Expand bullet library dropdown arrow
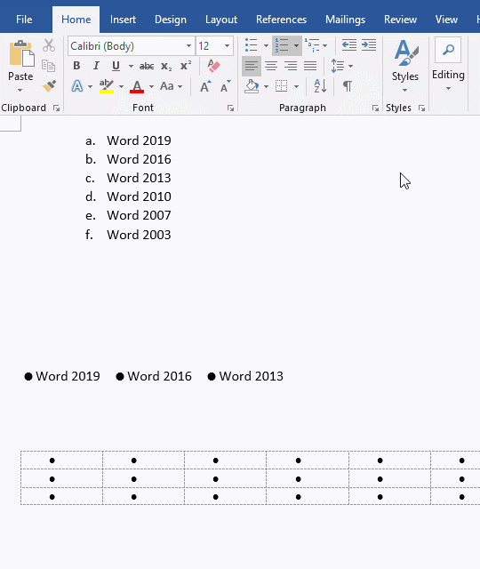480x569 pixels. tap(266, 45)
